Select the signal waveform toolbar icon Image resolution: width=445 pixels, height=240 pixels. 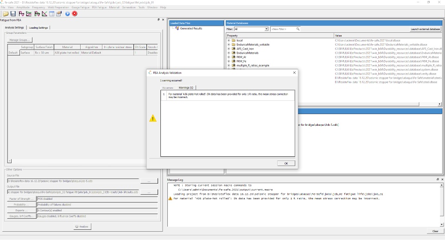(21, 13)
